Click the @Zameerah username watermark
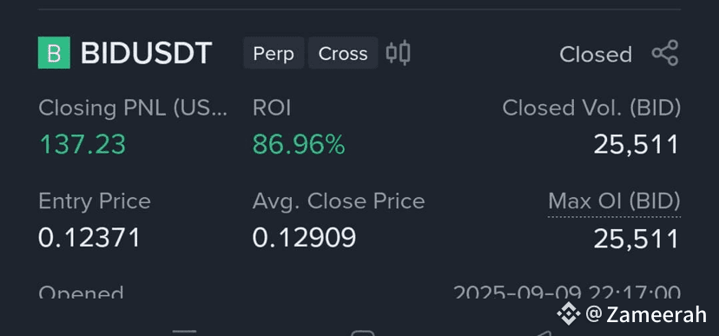Screen dimensions: 719x336 coord(646,314)
